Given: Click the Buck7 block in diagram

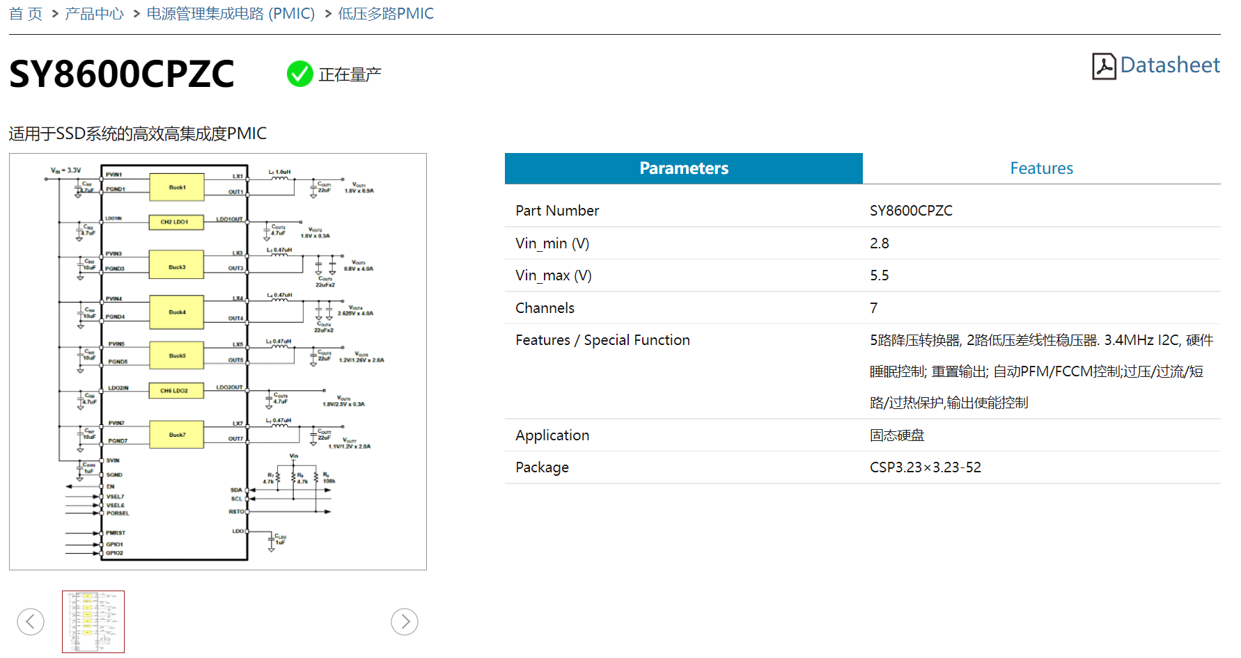Looking at the screenshot, I should pyautogui.click(x=177, y=435).
